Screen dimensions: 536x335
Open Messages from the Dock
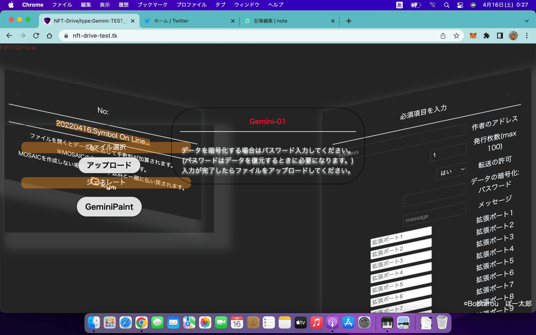(x=157, y=322)
